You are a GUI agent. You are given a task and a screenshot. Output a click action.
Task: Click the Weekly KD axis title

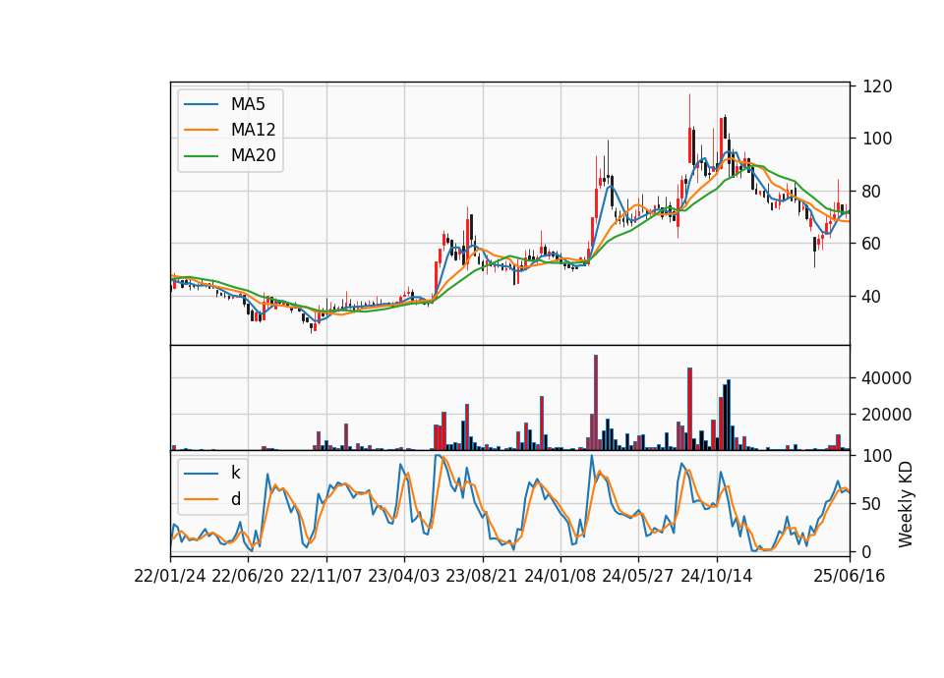(x=906, y=504)
